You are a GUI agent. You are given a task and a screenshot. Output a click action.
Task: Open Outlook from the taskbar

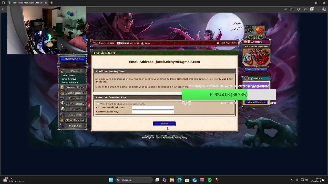pyautogui.click(x=194, y=180)
